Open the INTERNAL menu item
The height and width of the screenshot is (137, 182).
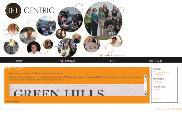click(x=156, y=61)
